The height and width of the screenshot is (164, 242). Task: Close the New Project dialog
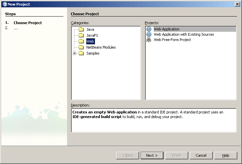(x=237, y=4)
